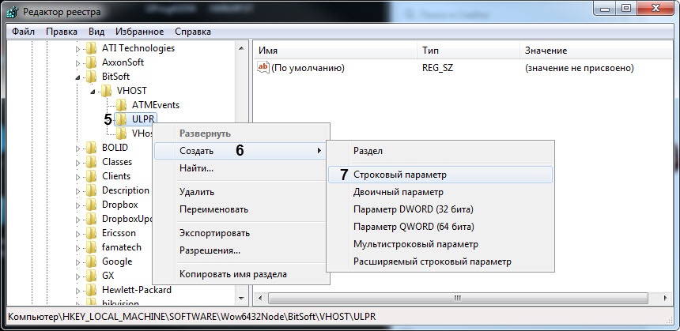
Task: Click the Google key folder icon
Action: pos(93,261)
